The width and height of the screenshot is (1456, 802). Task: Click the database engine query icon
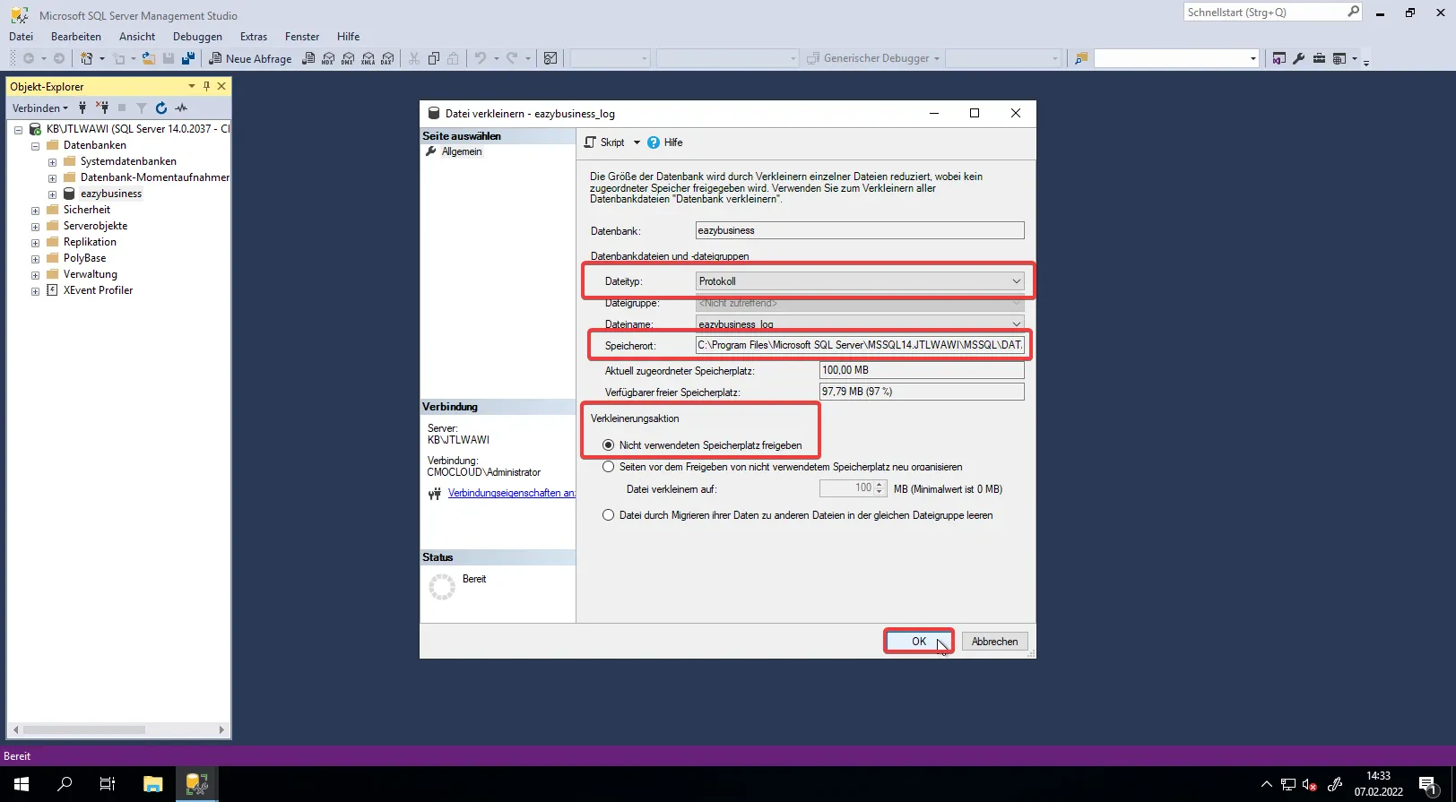[308, 58]
